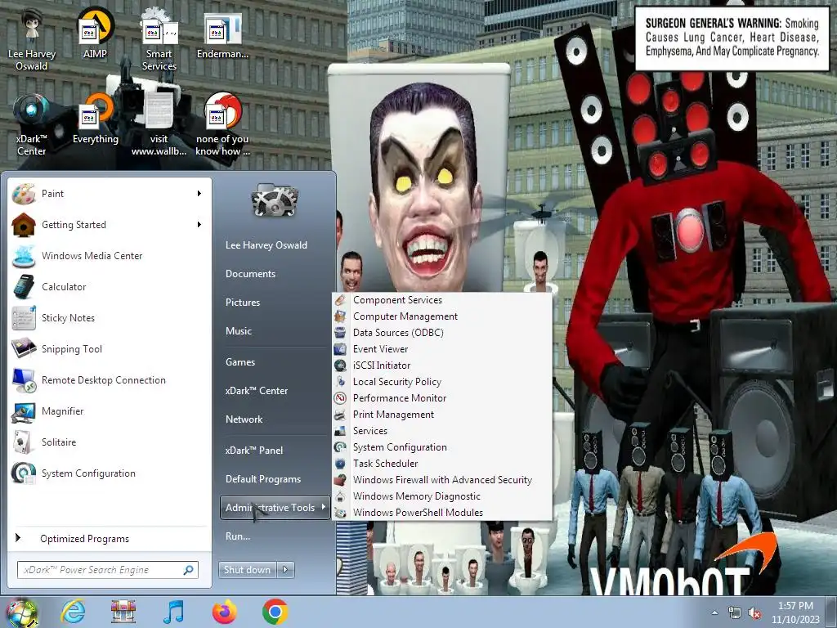The height and width of the screenshot is (628, 837).
Task: Open Local Security Policy
Action: coord(442,382)
